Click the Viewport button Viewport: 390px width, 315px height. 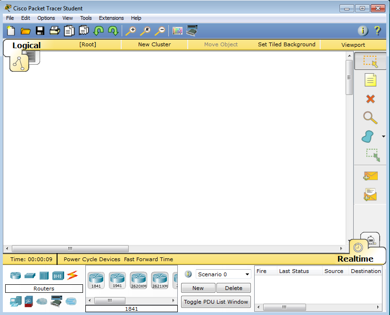pyautogui.click(x=353, y=45)
